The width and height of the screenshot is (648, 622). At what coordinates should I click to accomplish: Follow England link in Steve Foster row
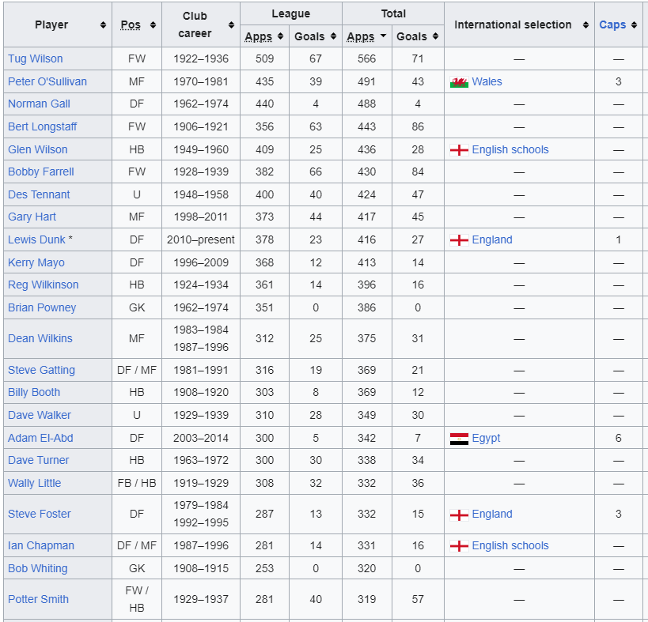point(492,515)
